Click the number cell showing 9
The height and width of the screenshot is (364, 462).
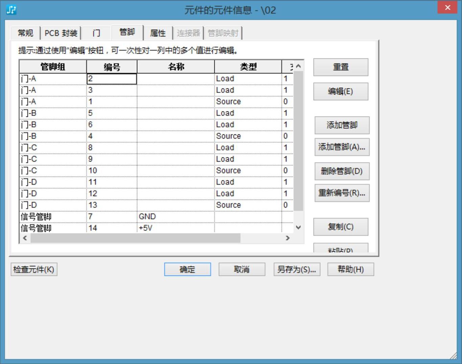click(x=112, y=159)
